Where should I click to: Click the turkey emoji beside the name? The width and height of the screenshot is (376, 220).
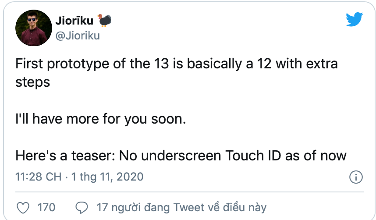coord(105,20)
